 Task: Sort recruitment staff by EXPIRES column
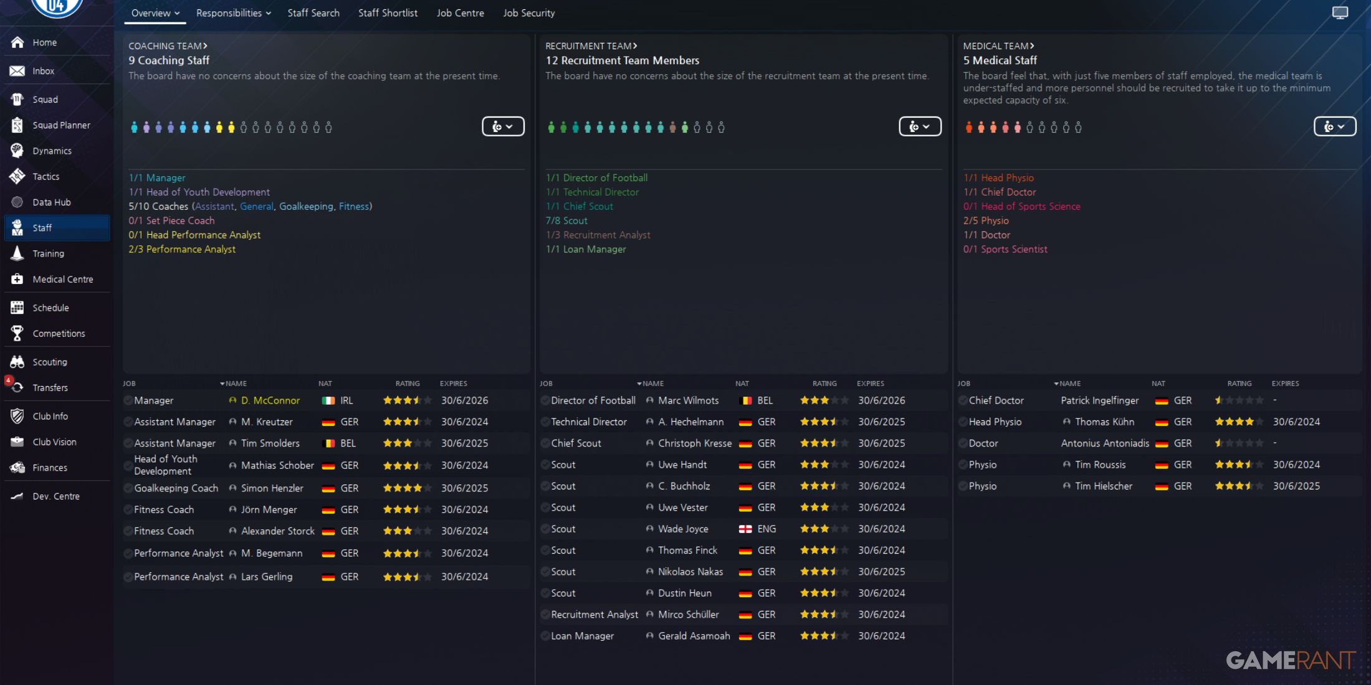(870, 384)
